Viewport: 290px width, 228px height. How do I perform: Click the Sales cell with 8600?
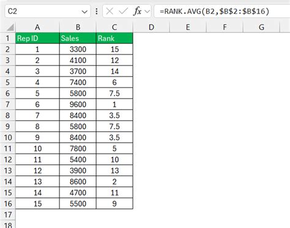[x=78, y=181]
